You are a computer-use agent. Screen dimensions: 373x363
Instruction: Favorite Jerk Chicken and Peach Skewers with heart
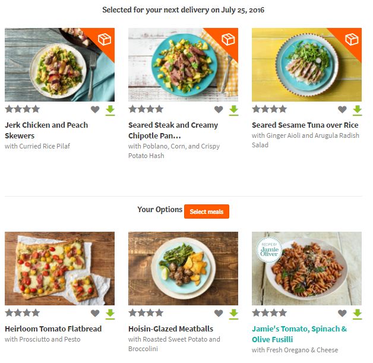95,109
